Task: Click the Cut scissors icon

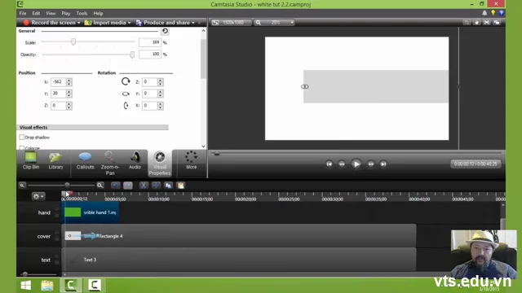Action: click(x=144, y=186)
